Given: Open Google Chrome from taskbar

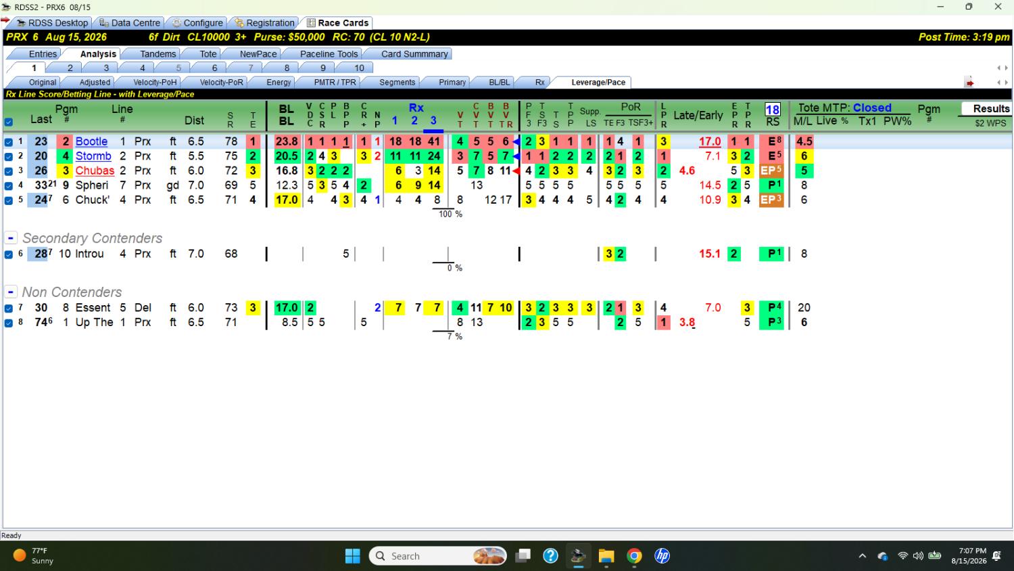Looking at the screenshot, I should point(634,556).
